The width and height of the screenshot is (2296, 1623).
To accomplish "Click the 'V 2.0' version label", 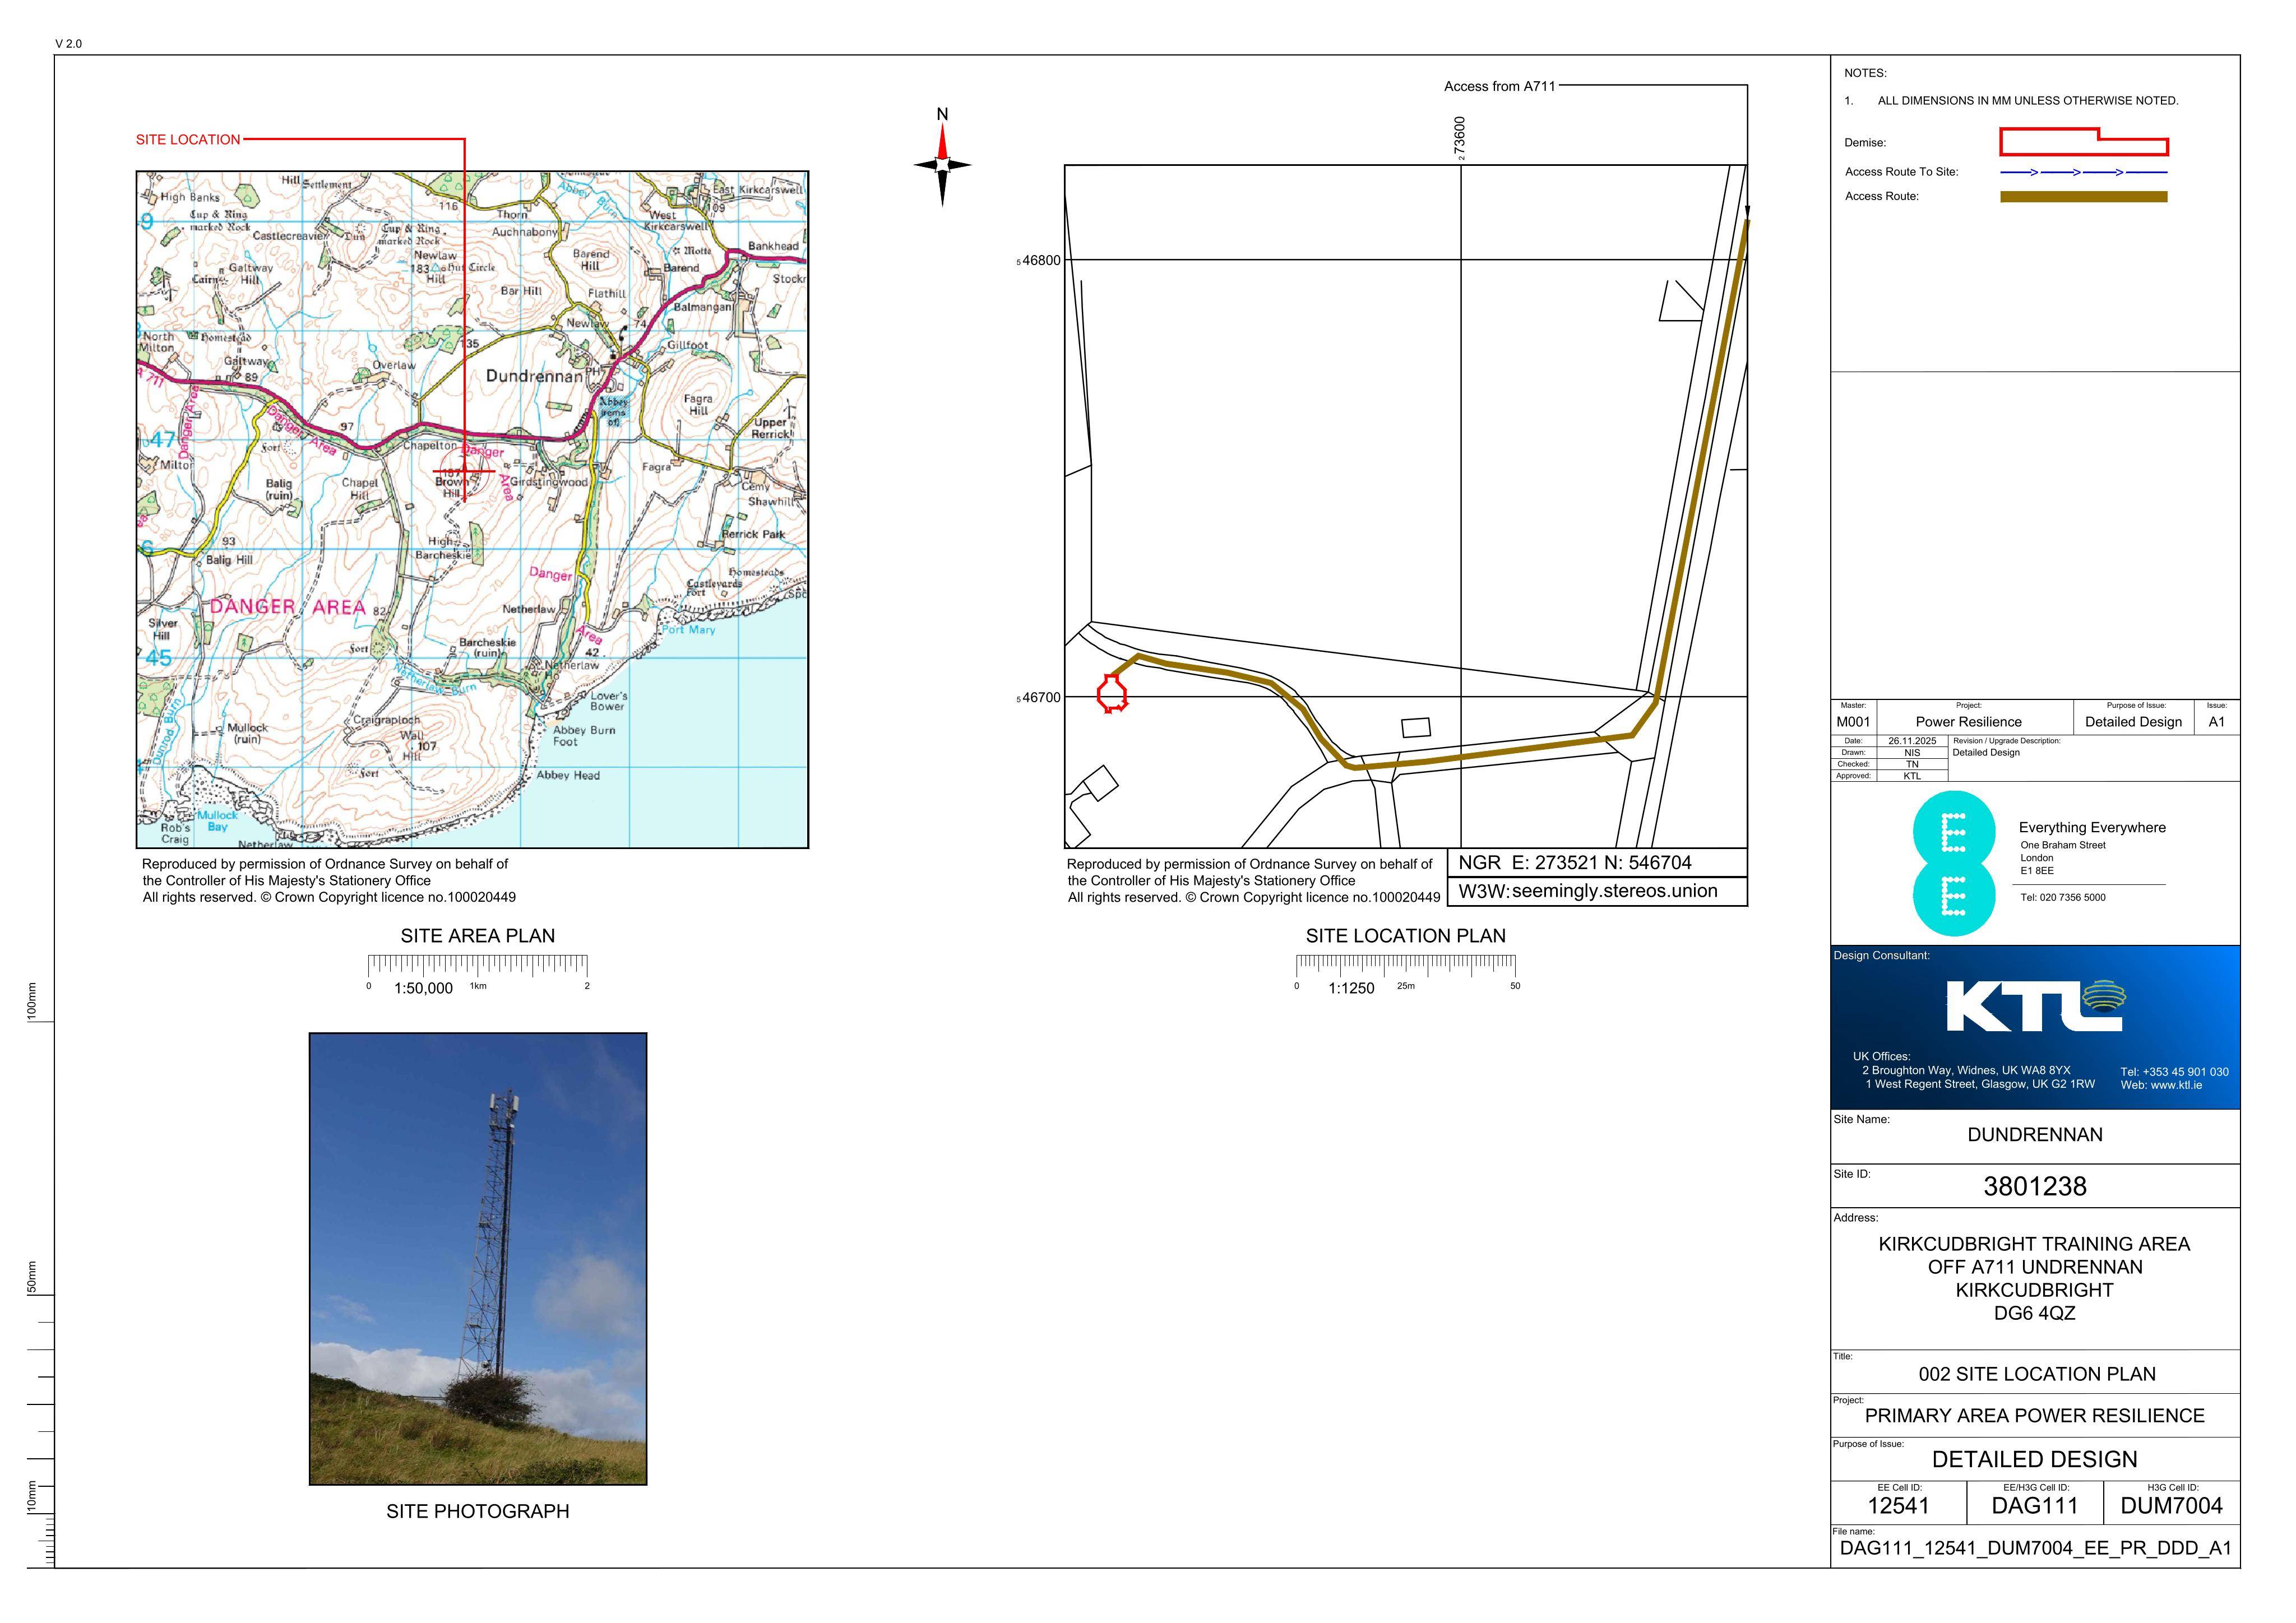I will click(69, 44).
